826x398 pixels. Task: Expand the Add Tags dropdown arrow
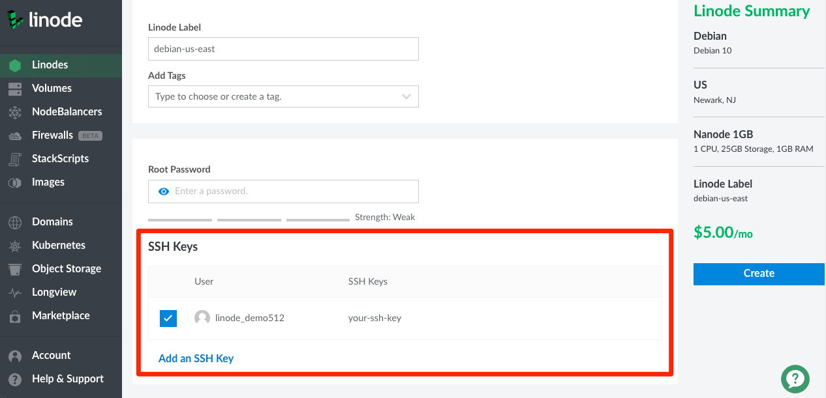click(x=406, y=96)
